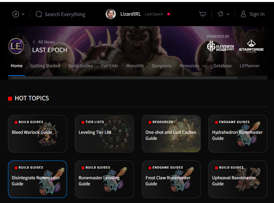Expand the Resources dropdown menu
Image resolution: width=274 pixels, height=203 pixels.
click(x=192, y=66)
